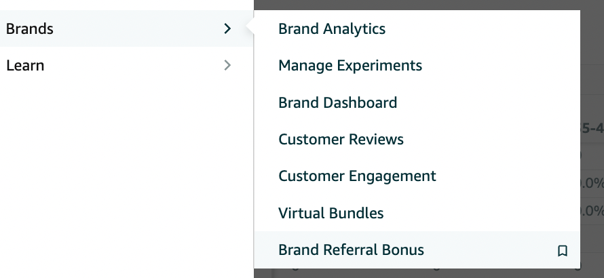Select the Brands menu label
The height and width of the screenshot is (278, 604).
30,28
